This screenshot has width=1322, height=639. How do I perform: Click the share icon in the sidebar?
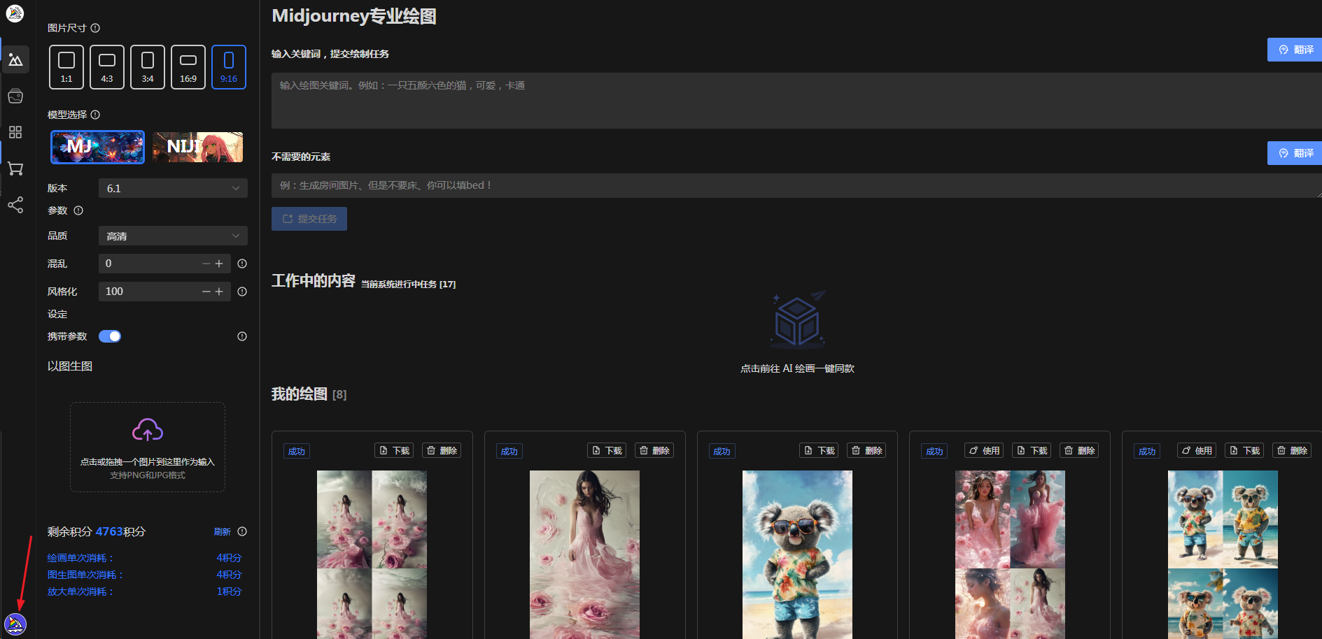pyautogui.click(x=15, y=205)
